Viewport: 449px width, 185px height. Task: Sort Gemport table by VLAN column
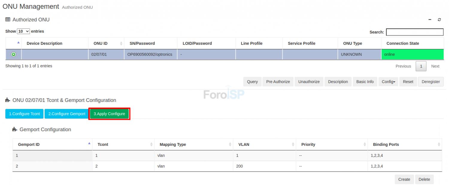point(293,145)
